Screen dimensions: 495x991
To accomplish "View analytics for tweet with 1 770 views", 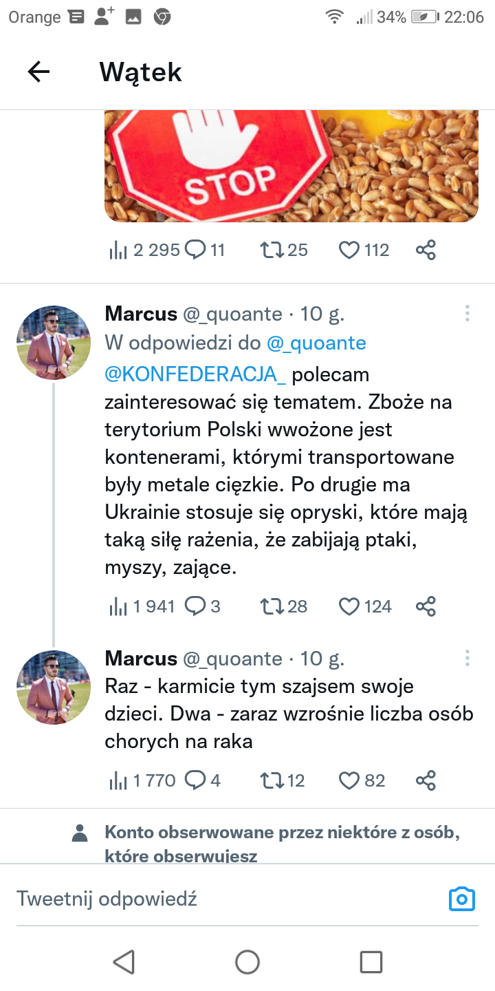I will click(x=118, y=781).
